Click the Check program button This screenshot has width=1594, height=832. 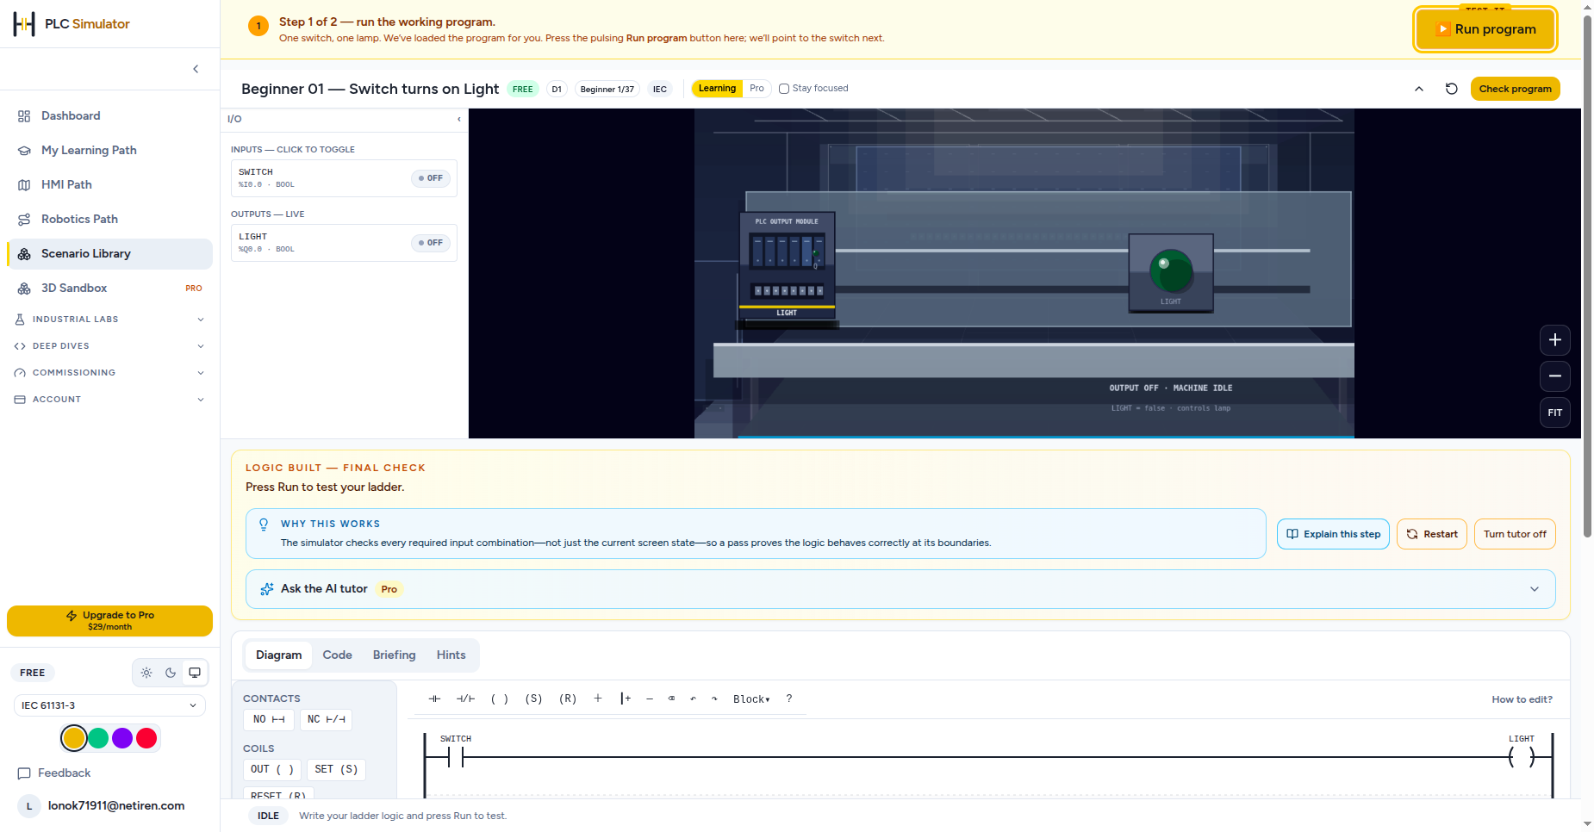tap(1515, 89)
